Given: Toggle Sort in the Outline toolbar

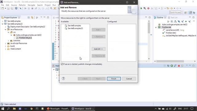Looking at the screenshot, I should tap(175, 21).
